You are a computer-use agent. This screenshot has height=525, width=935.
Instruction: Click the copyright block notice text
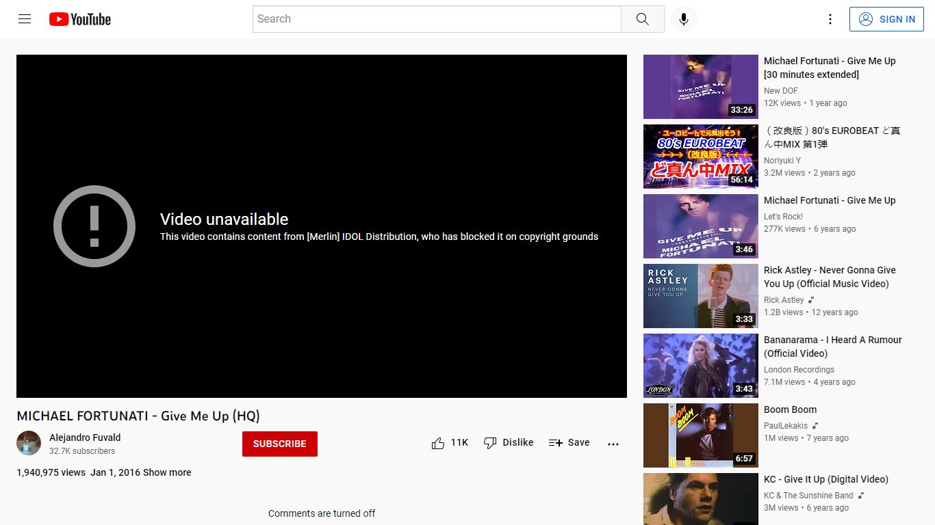(379, 237)
